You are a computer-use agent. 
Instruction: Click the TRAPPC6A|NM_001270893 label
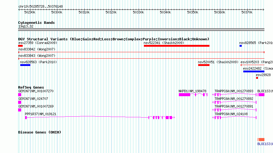(234, 91)
